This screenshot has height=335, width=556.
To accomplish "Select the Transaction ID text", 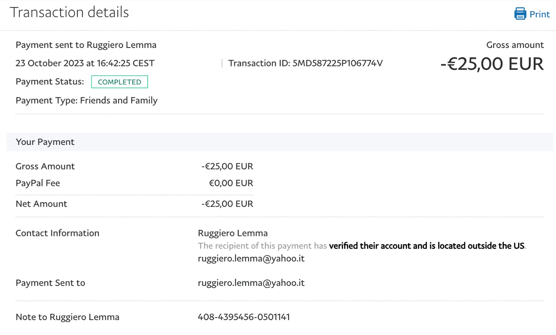I will coord(305,63).
